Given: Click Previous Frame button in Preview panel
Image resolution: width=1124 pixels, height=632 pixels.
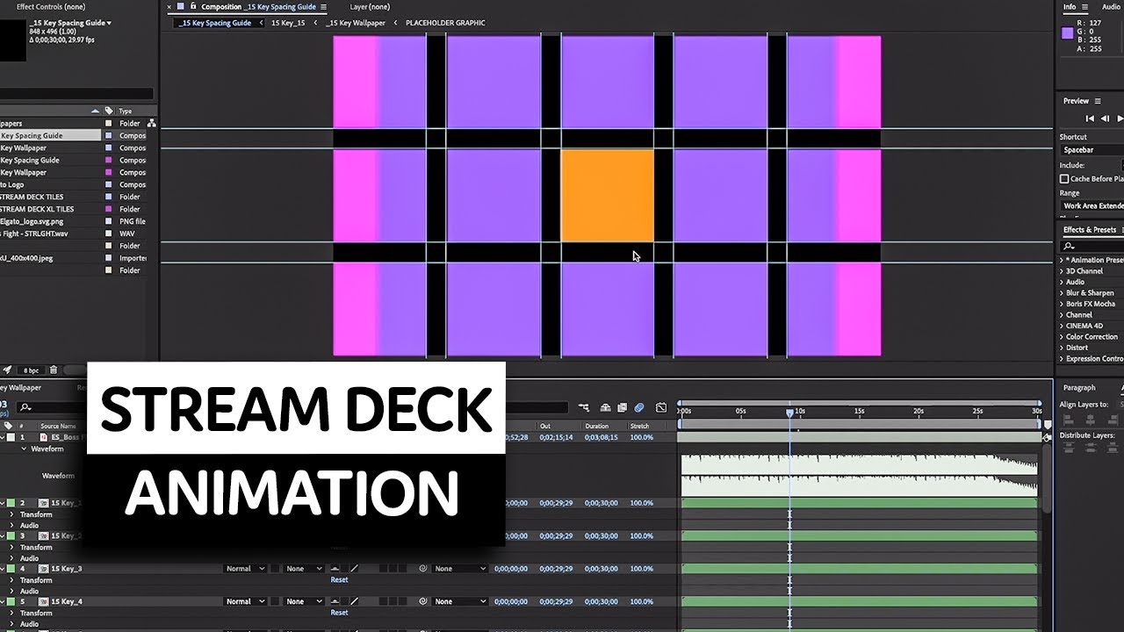Looking at the screenshot, I should click(1106, 118).
